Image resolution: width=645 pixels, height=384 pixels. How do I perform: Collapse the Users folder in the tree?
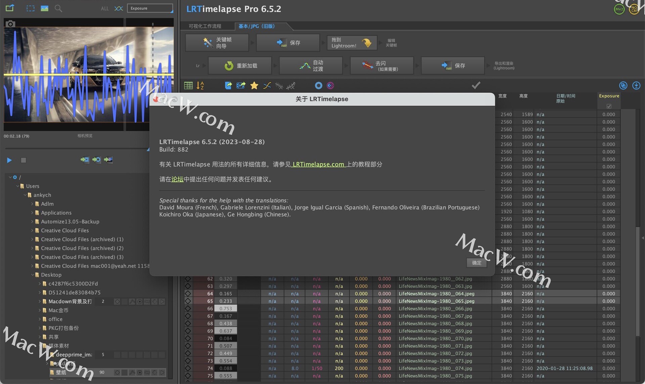(x=17, y=186)
